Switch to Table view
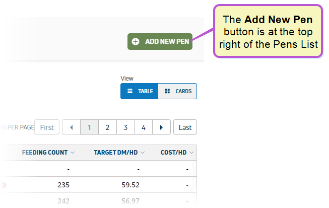 tap(140, 91)
